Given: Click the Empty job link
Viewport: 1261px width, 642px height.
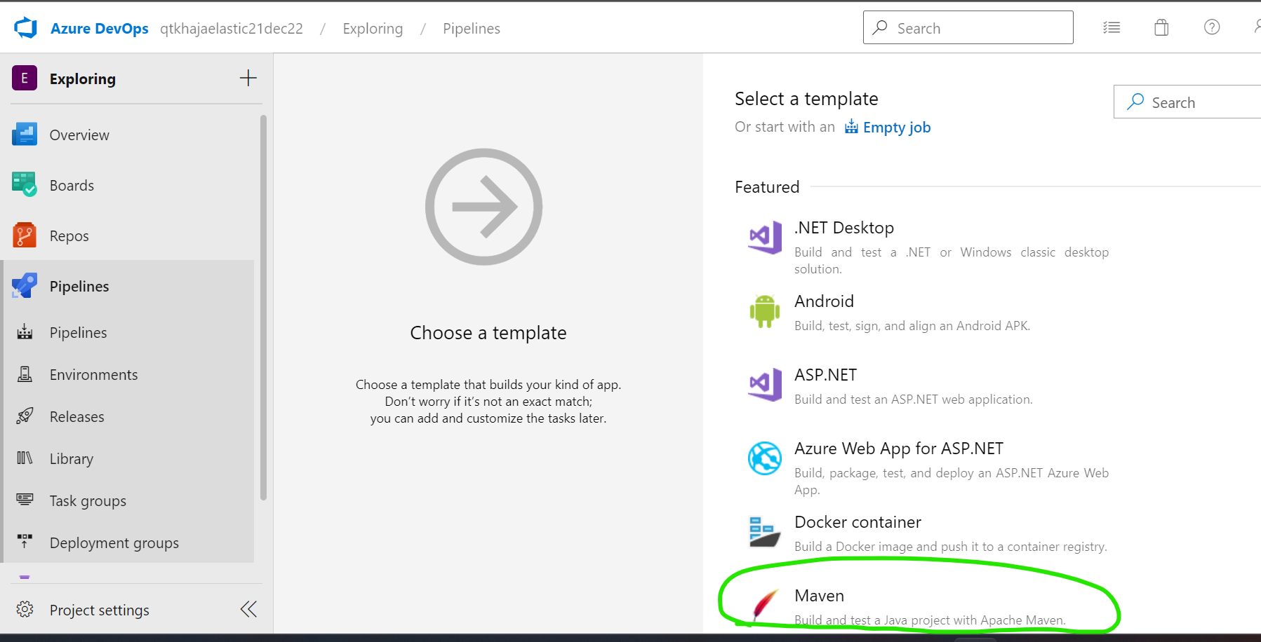Looking at the screenshot, I should [x=896, y=128].
